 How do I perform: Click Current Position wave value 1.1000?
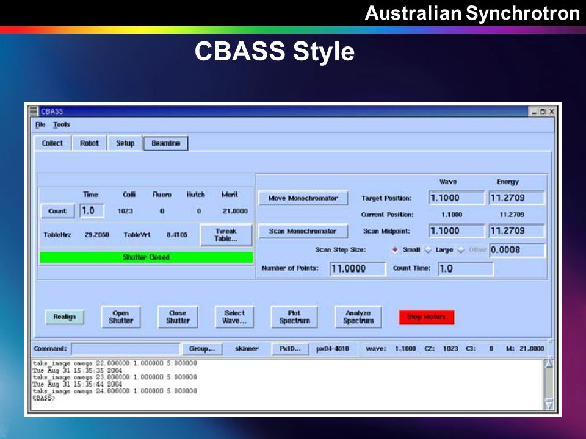pyautogui.click(x=452, y=215)
